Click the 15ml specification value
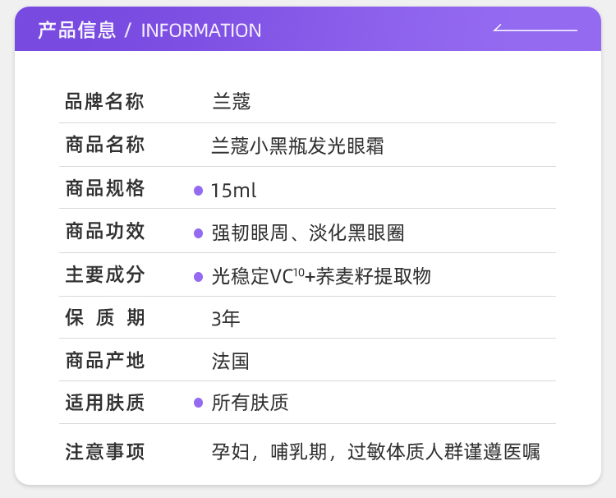The height and width of the screenshot is (498, 616). 234,191
